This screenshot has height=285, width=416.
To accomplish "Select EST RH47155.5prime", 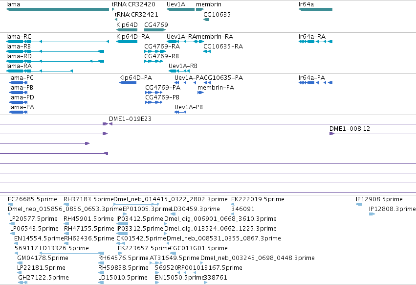I will (x=89, y=229).
